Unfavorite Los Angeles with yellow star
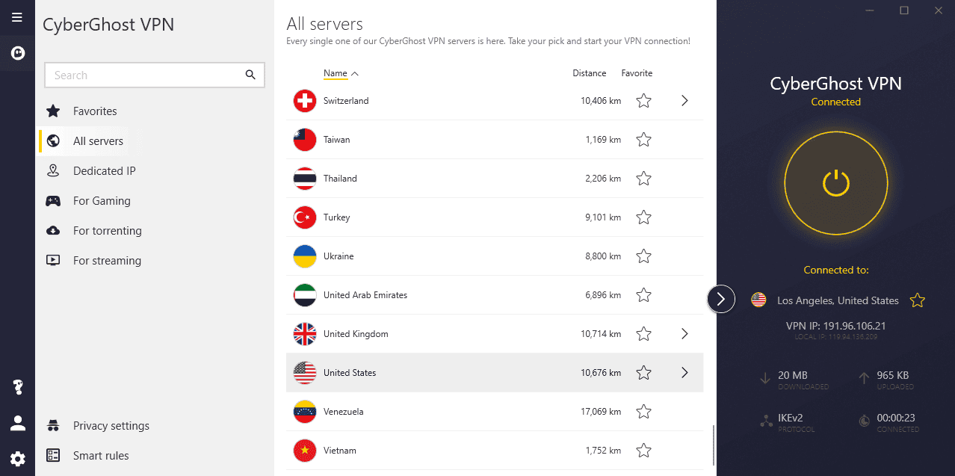The width and height of the screenshot is (955, 476). (918, 300)
